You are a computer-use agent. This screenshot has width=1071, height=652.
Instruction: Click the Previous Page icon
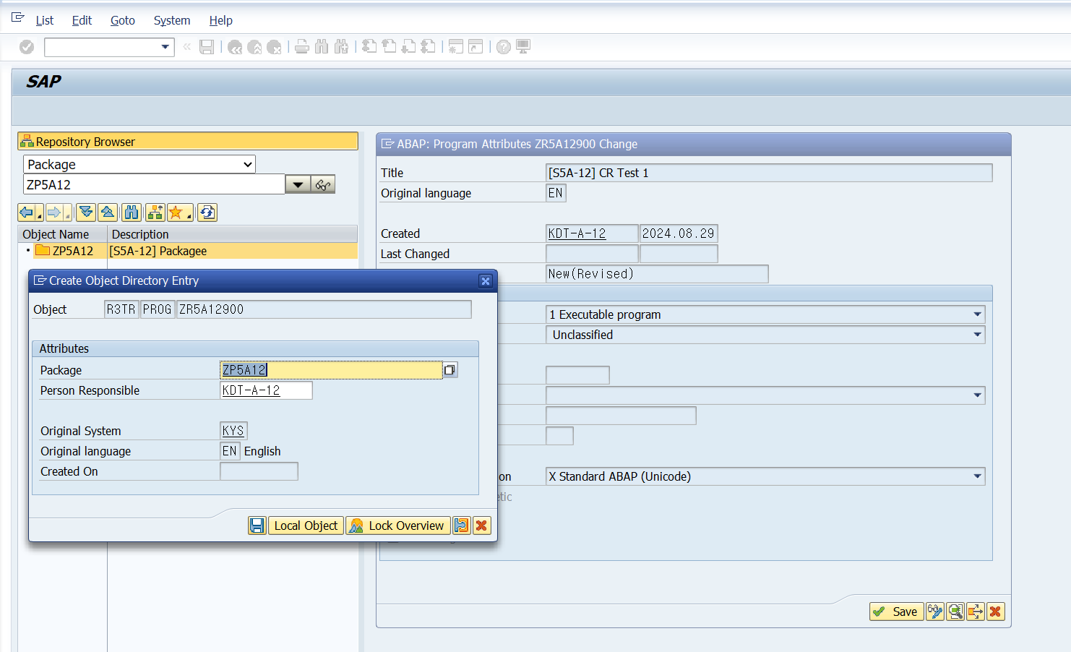389,47
